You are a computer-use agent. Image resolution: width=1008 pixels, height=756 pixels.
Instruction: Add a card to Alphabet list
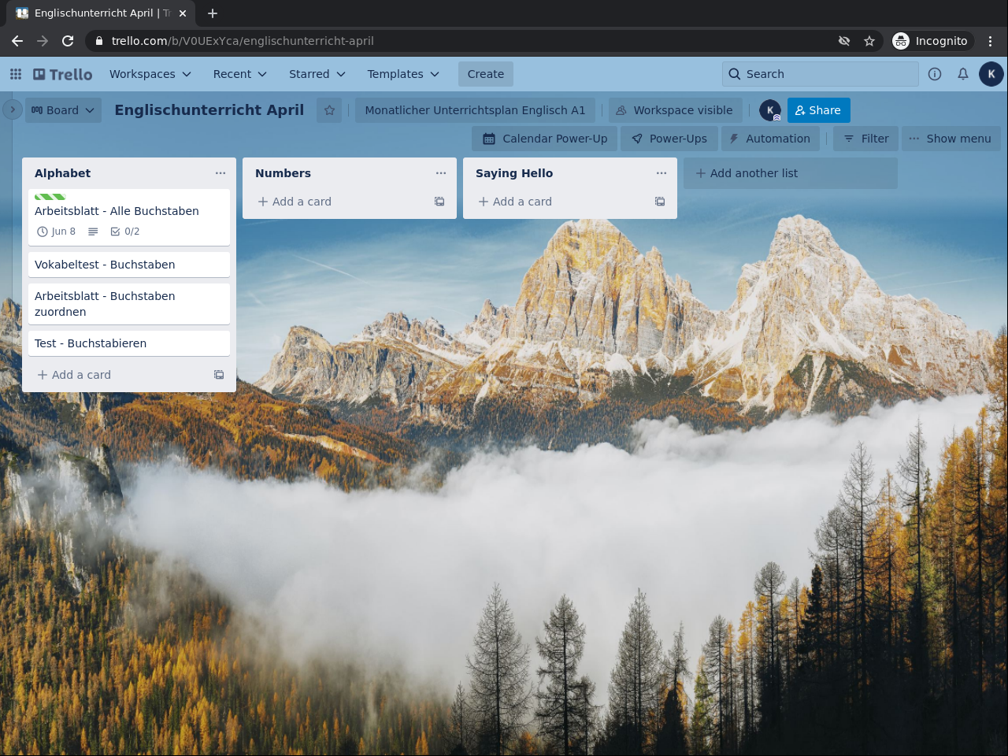point(118,375)
